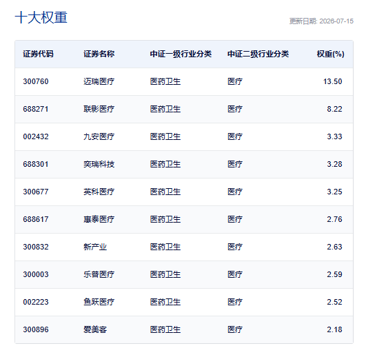Click security name 鱼跃医疗

tap(99, 302)
